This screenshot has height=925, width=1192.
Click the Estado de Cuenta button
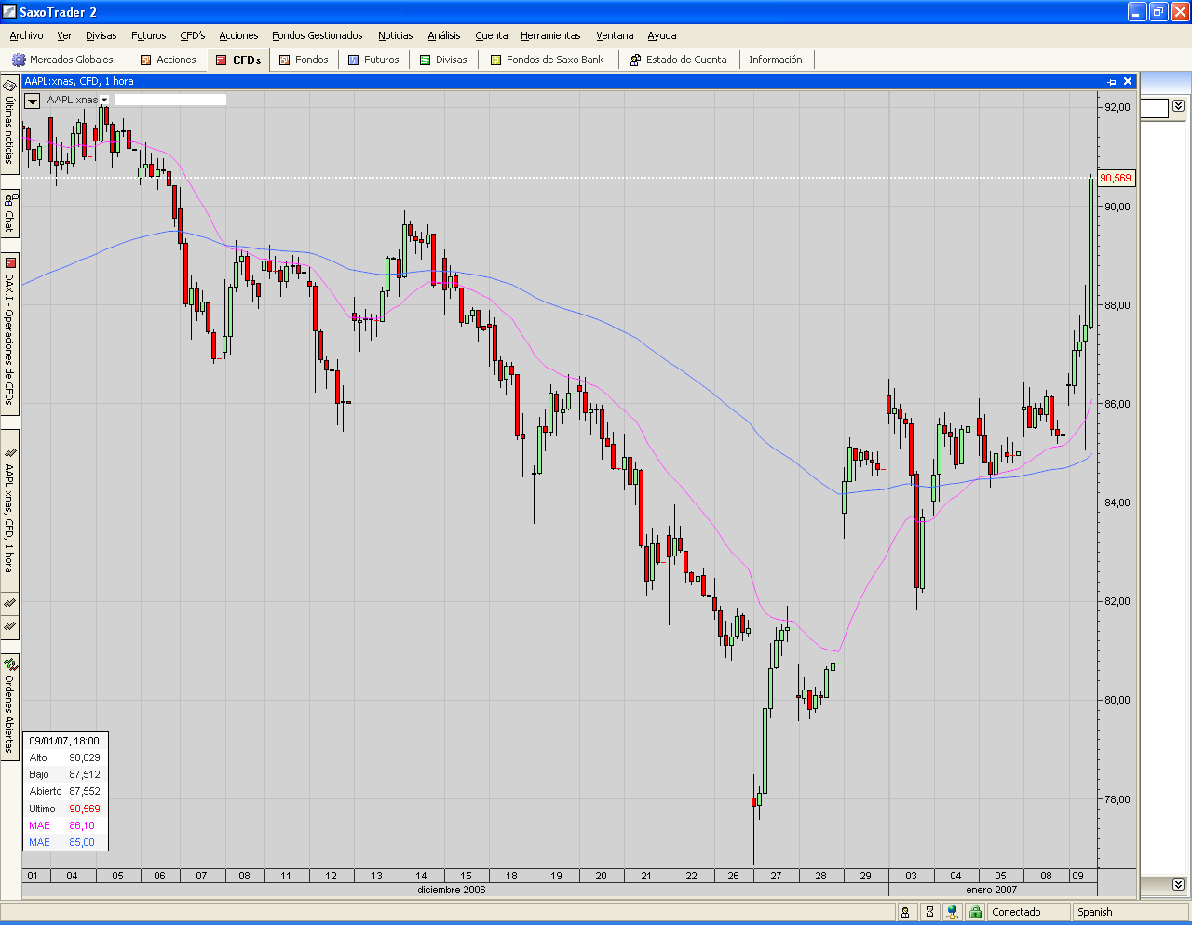678,60
